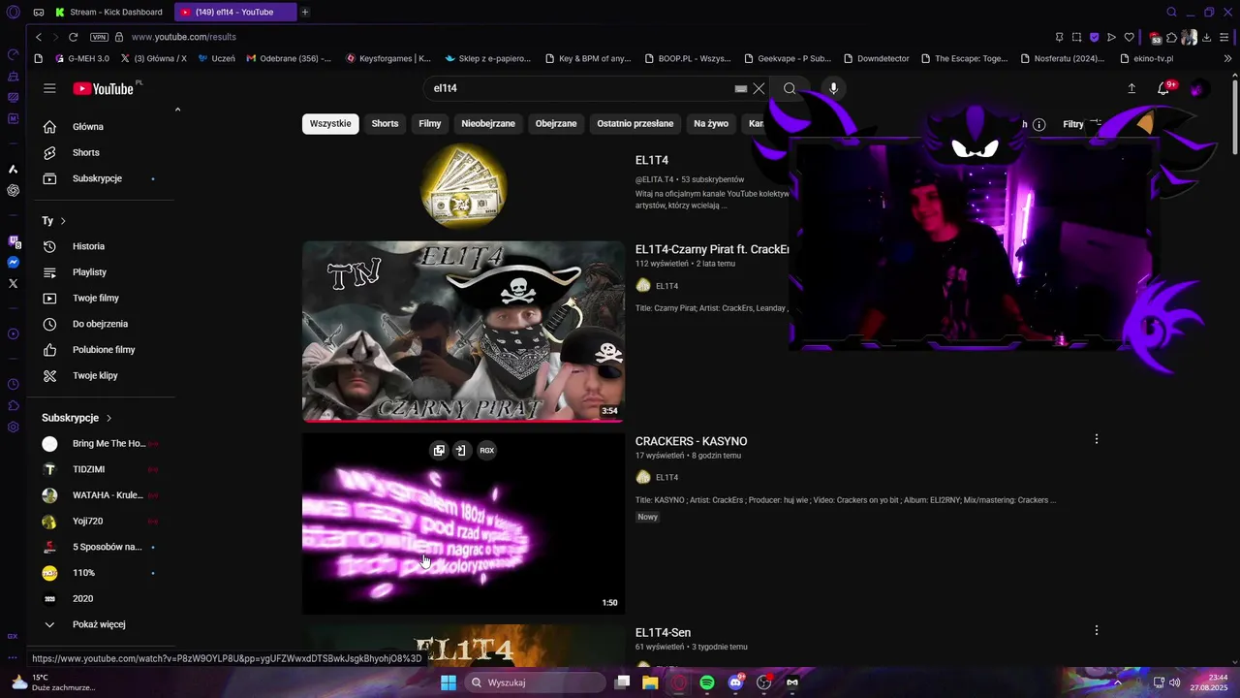Open Polubione filmy liked videos
The height and width of the screenshot is (698, 1240).
point(101,349)
